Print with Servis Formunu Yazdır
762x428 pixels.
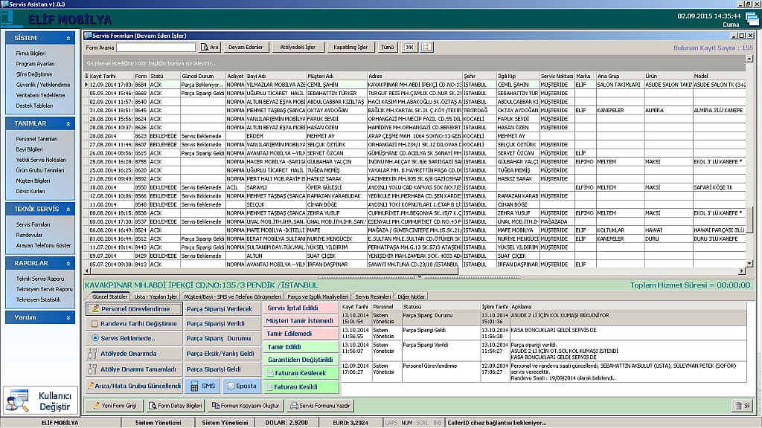coord(320,406)
